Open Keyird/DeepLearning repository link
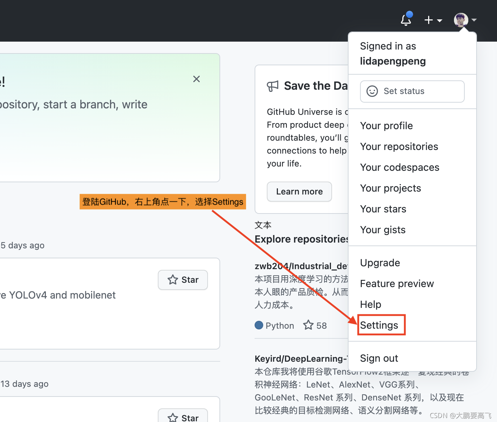Image resolution: width=497 pixels, height=422 pixels. 301,358
